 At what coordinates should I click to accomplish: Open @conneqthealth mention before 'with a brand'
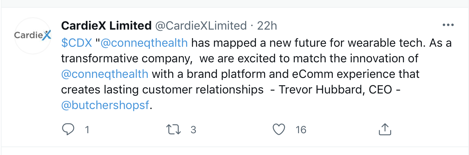click(105, 74)
